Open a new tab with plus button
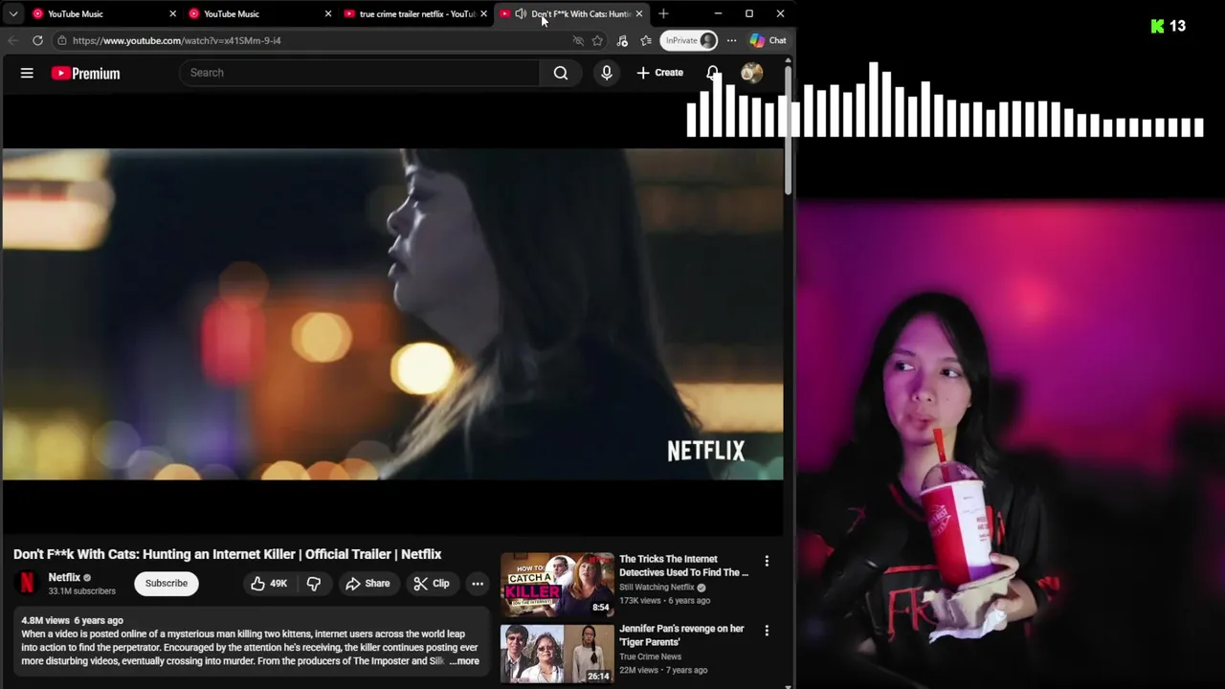 663,13
